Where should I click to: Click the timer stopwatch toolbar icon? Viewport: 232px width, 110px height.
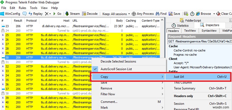192,14
